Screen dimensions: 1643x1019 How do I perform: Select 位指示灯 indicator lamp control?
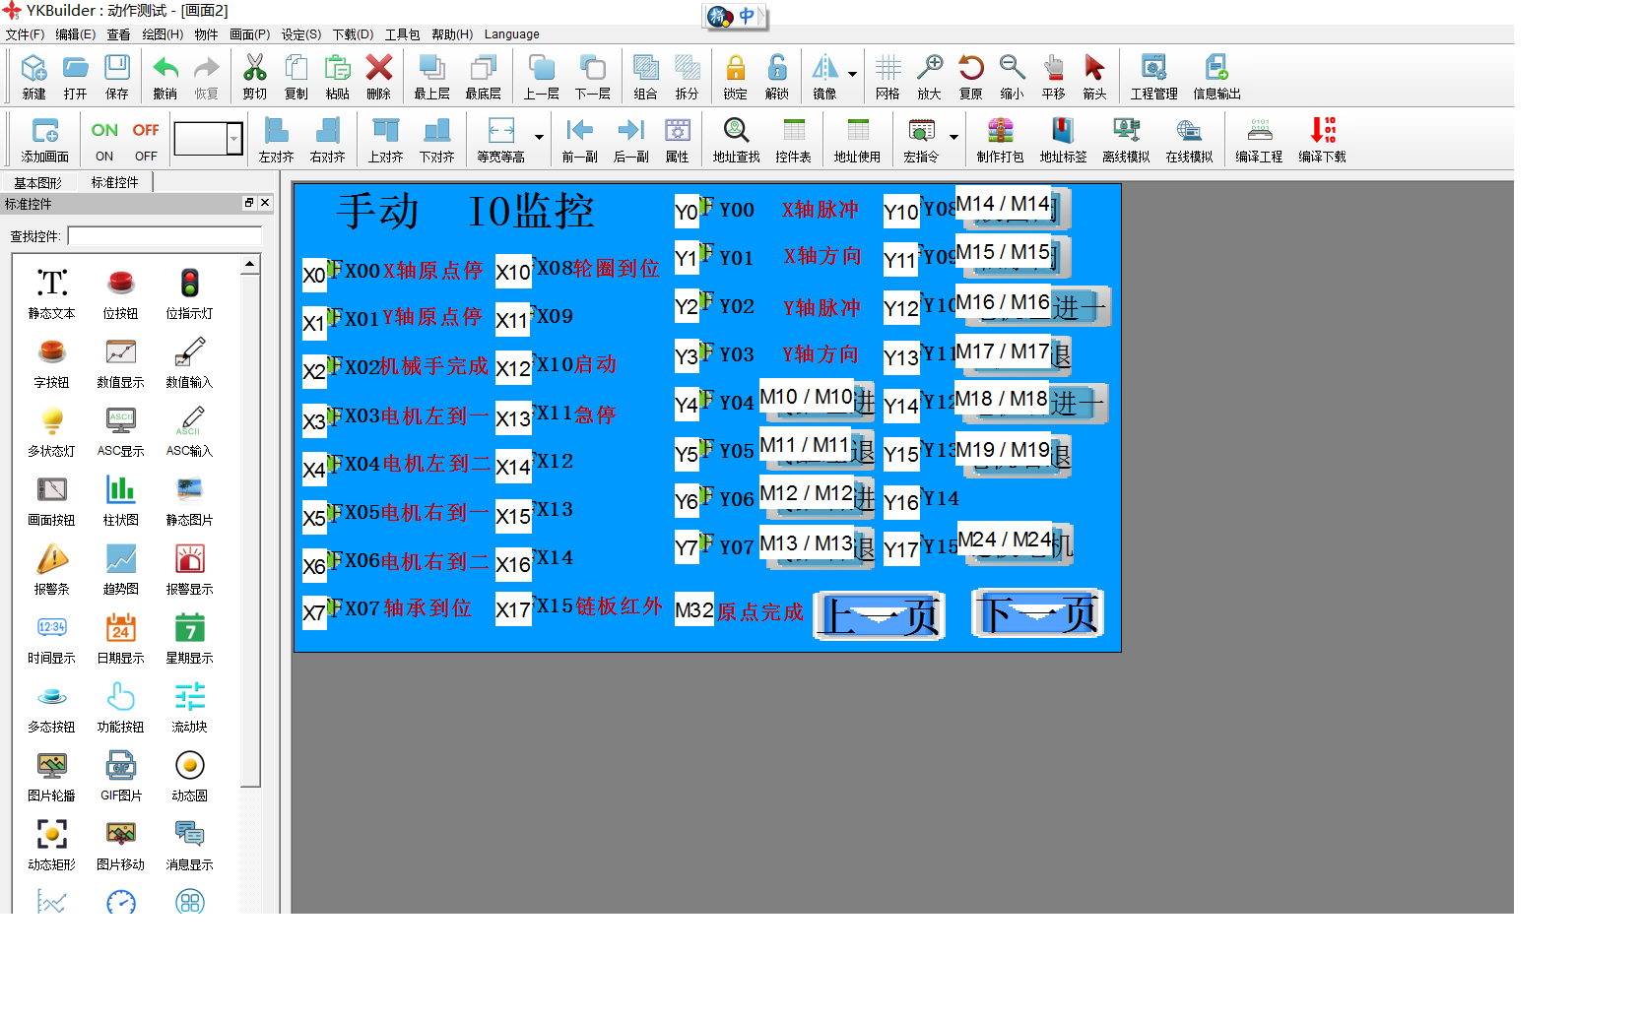tap(189, 293)
